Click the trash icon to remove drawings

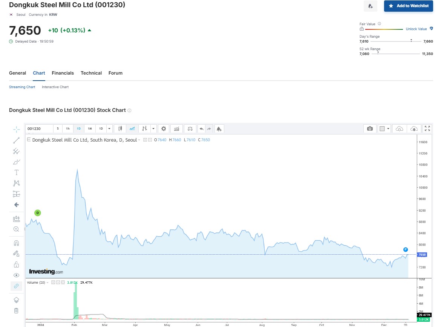[16, 311]
